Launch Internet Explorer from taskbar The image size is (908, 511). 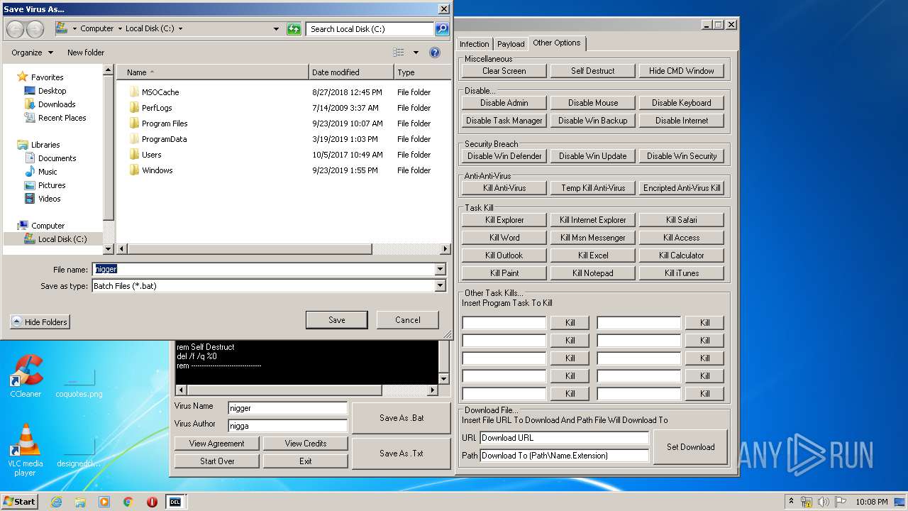(x=56, y=502)
